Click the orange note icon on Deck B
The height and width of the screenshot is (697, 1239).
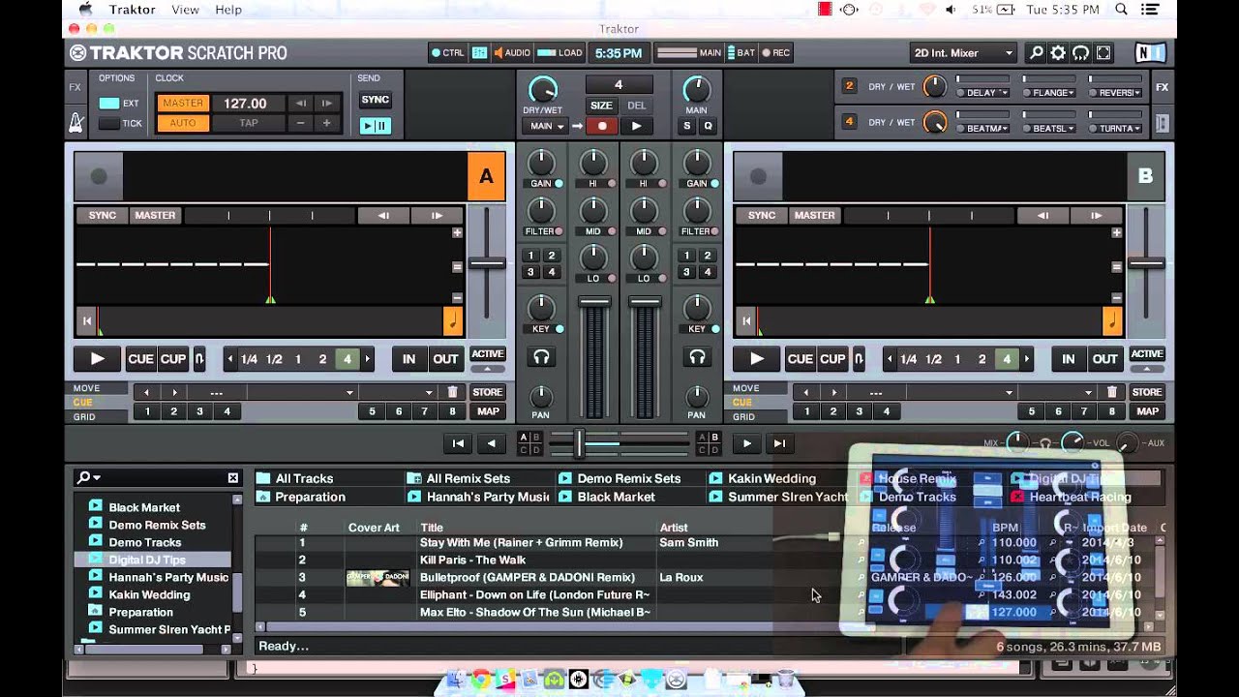(x=1112, y=320)
